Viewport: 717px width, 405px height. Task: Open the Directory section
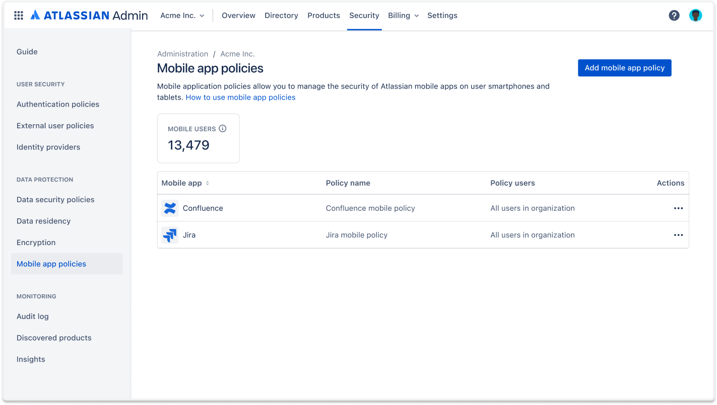281,15
